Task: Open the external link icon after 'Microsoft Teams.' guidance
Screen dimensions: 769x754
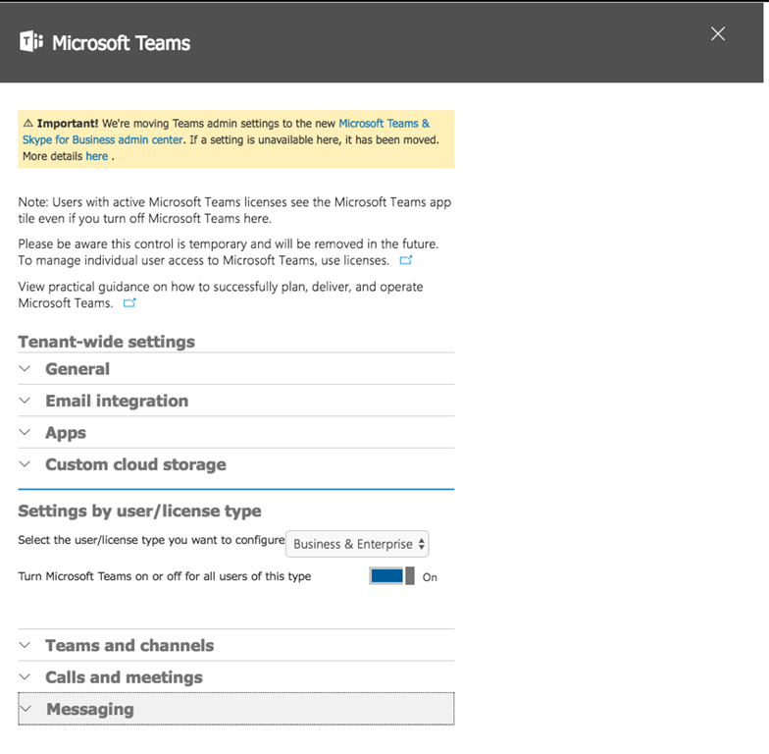Action: pyautogui.click(x=129, y=302)
